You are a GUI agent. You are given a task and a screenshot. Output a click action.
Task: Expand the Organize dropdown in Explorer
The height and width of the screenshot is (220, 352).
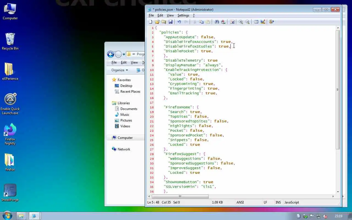point(120,70)
